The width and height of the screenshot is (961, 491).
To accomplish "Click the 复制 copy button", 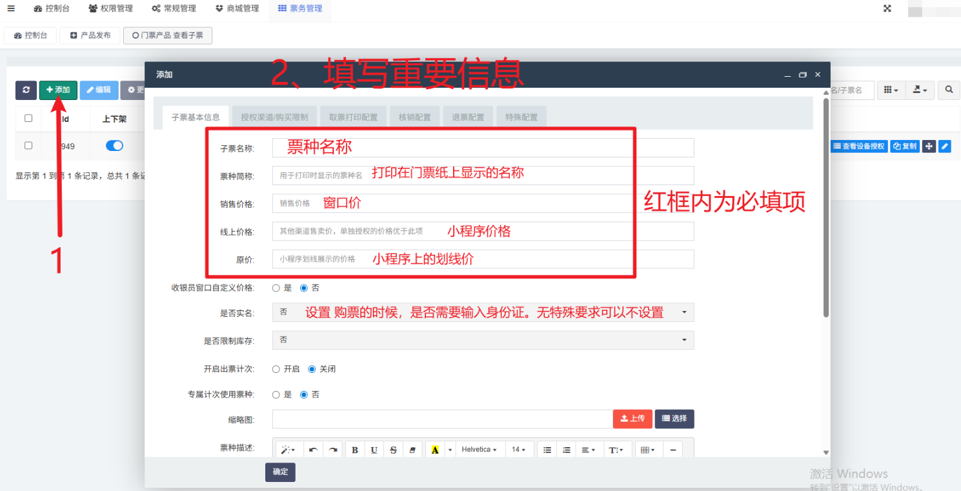I will [x=905, y=146].
